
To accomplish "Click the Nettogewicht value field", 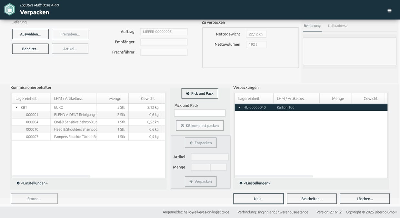I will pos(256,34).
